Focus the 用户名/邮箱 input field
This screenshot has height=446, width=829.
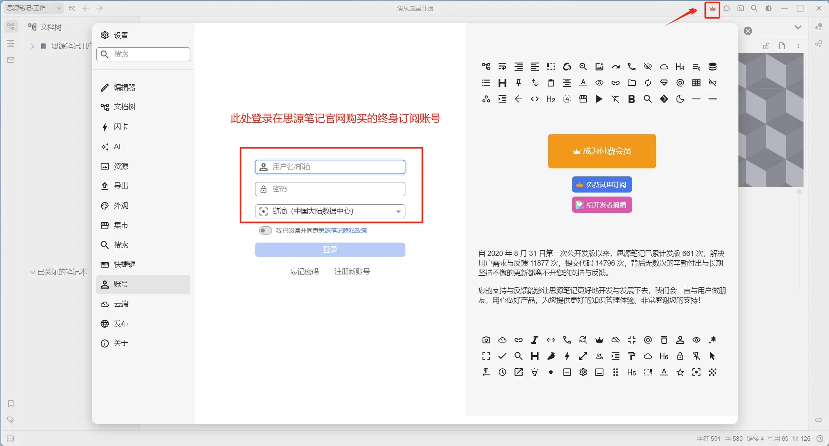[x=330, y=167]
